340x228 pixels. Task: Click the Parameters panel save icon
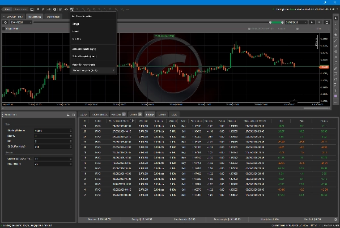[73, 115]
